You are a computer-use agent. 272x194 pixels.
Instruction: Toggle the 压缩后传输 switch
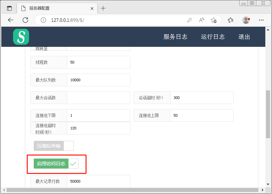53,146
